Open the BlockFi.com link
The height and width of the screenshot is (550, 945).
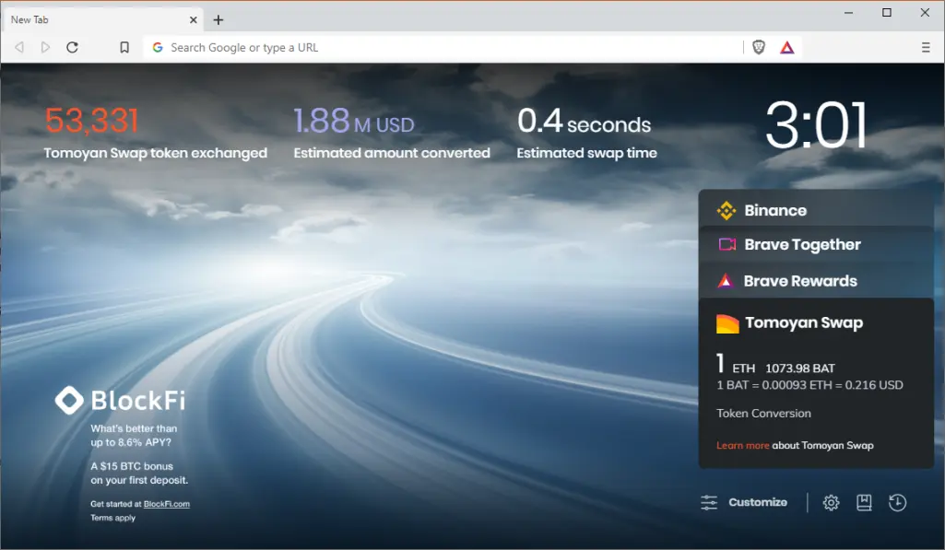(166, 504)
